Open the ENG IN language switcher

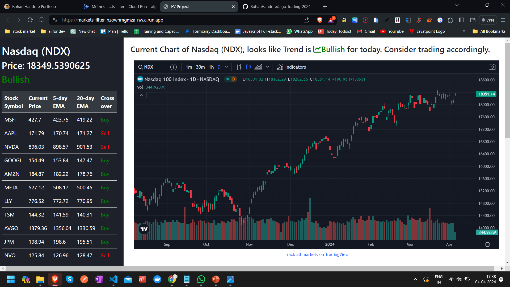[x=439, y=280]
